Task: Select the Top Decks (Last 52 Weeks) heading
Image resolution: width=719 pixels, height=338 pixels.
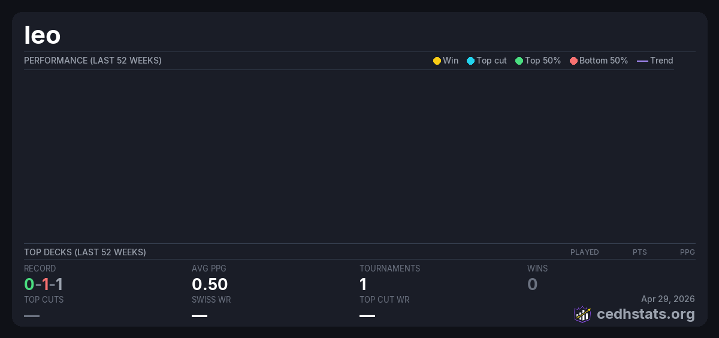Action: 85,252
